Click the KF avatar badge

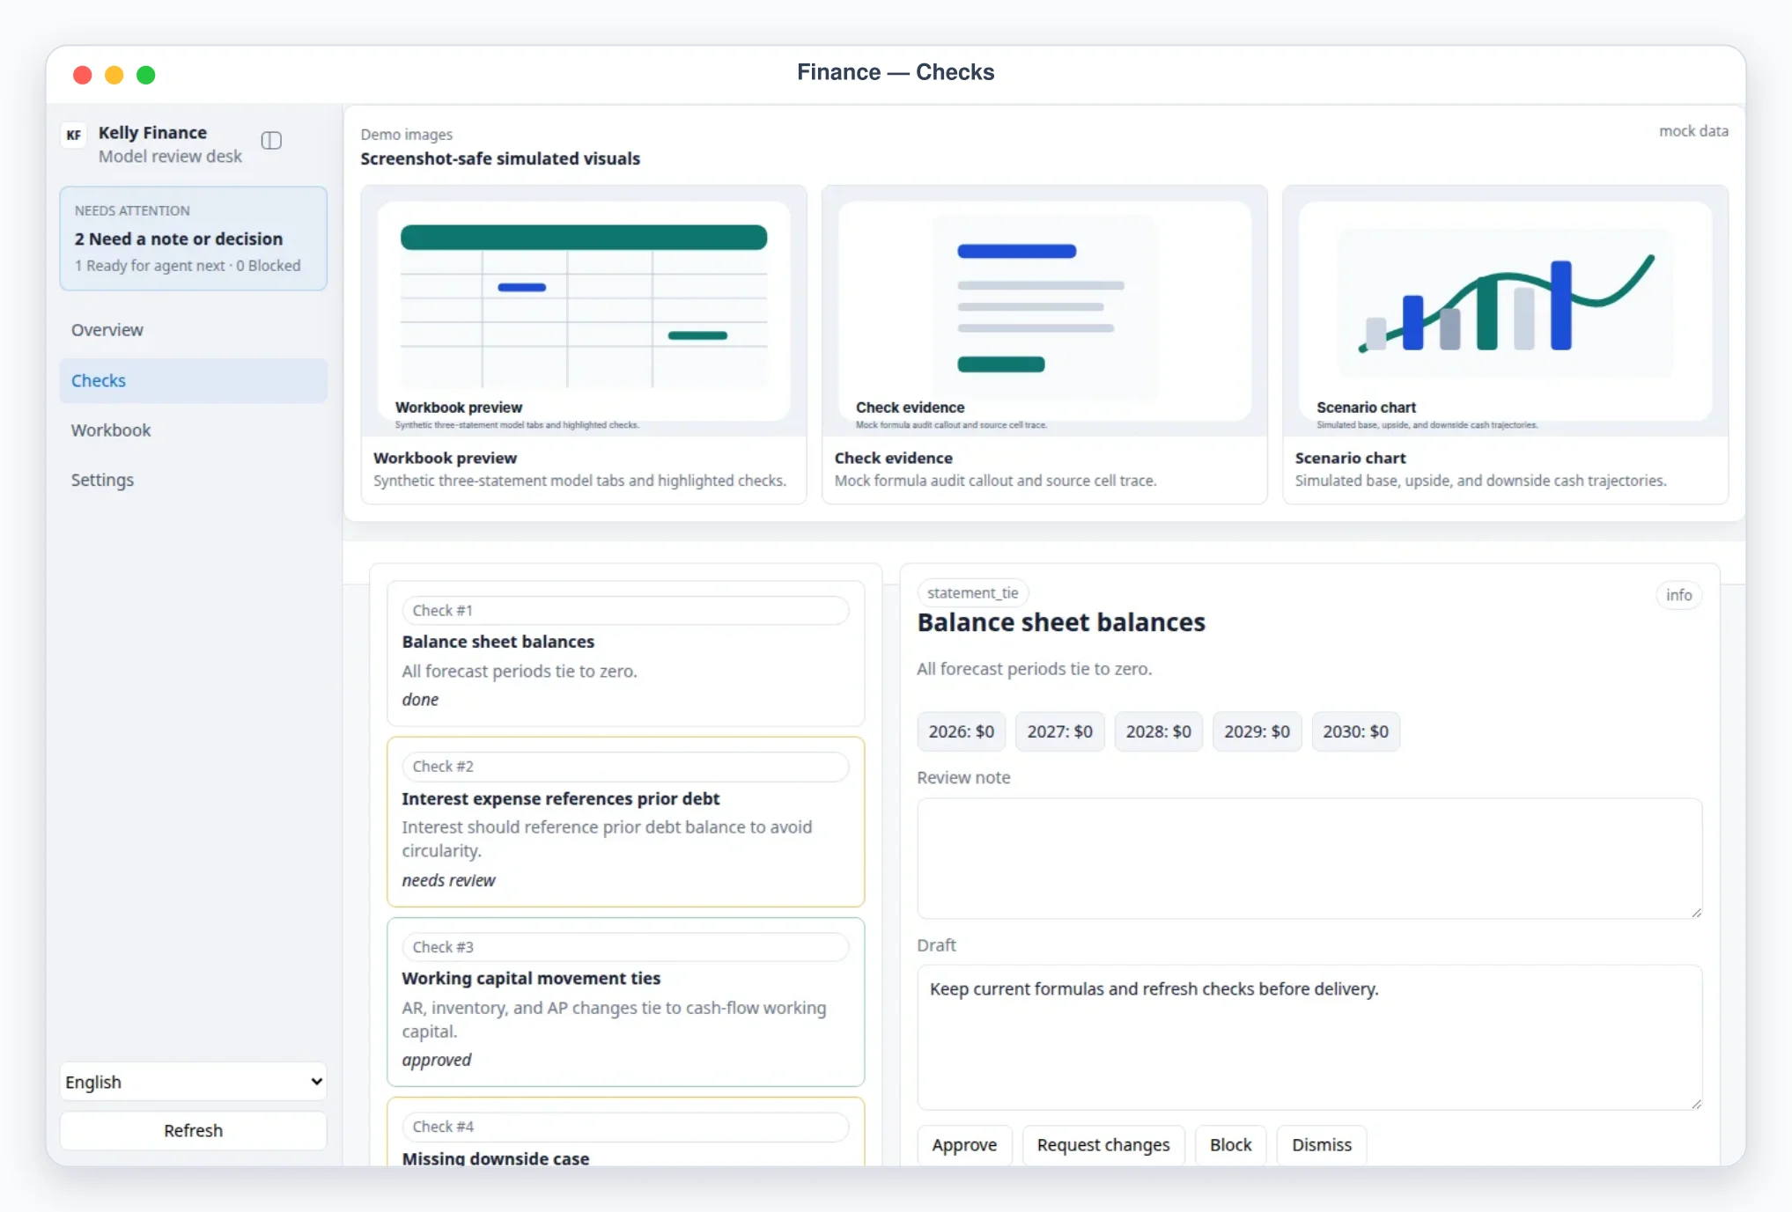[x=74, y=135]
